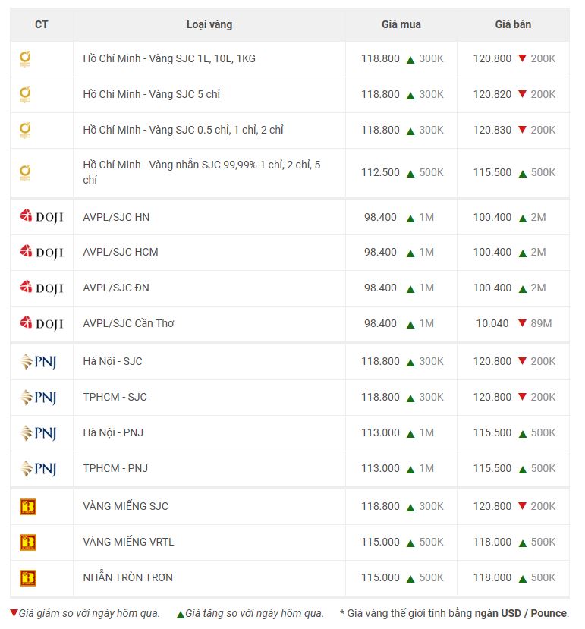Image resolution: width=585 pixels, height=629 pixels.
Task: Click sell price 118.000 in VÀNG MIẾNG VRTL row
Action: coord(492,542)
